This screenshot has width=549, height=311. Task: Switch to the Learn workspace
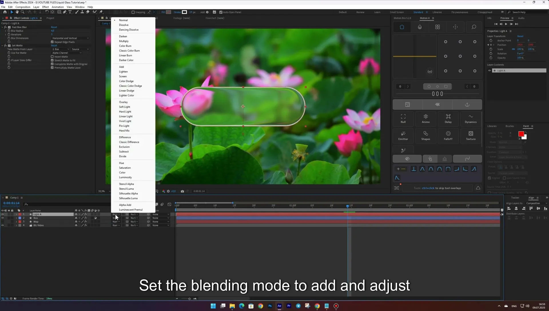pos(377,12)
